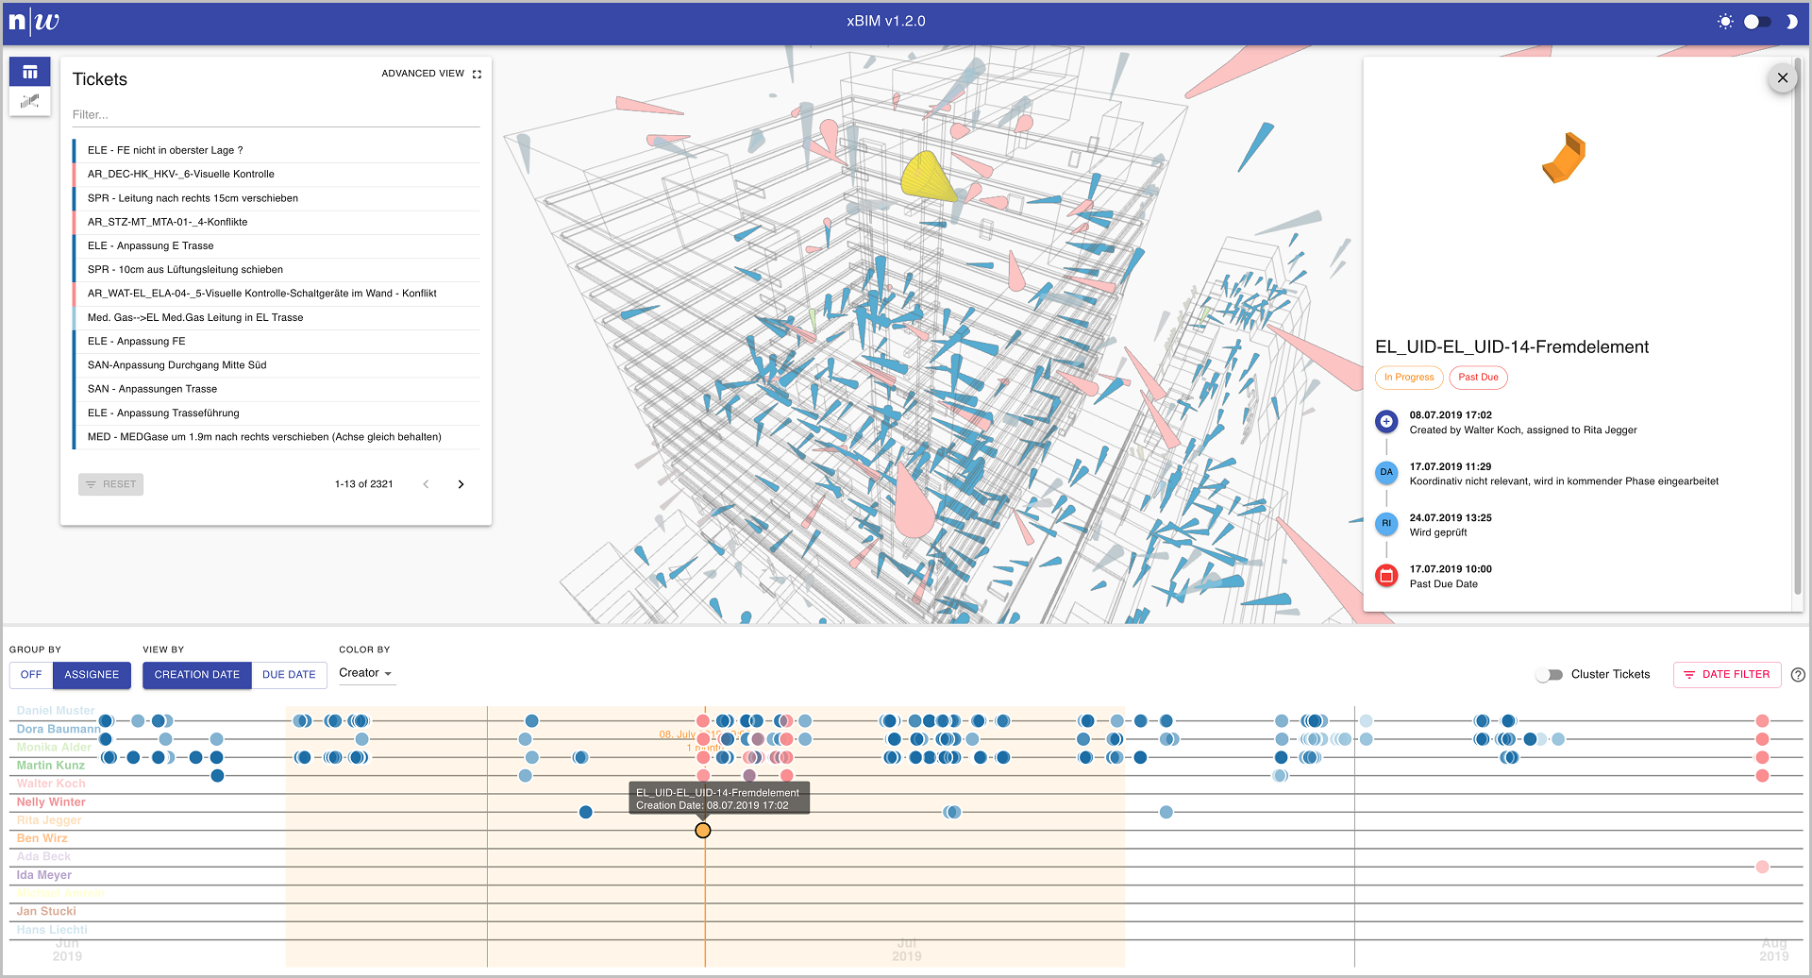1812x978 pixels.
Task: Click the tickets Filter input field
Action: click(276, 115)
